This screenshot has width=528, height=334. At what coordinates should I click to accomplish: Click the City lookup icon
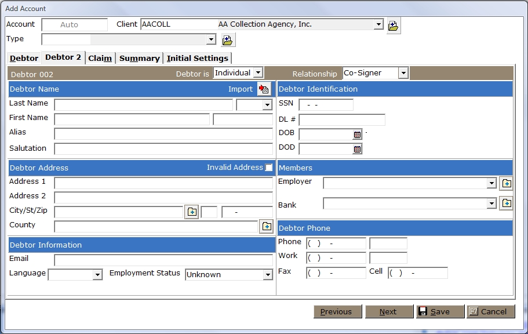[x=192, y=212]
